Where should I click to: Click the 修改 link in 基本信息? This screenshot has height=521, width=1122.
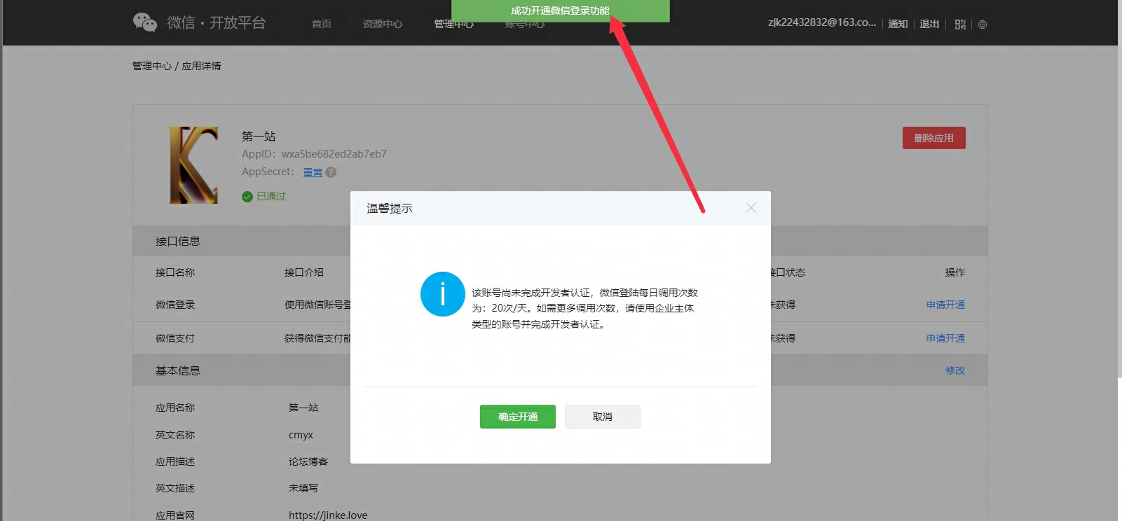pos(955,370)
